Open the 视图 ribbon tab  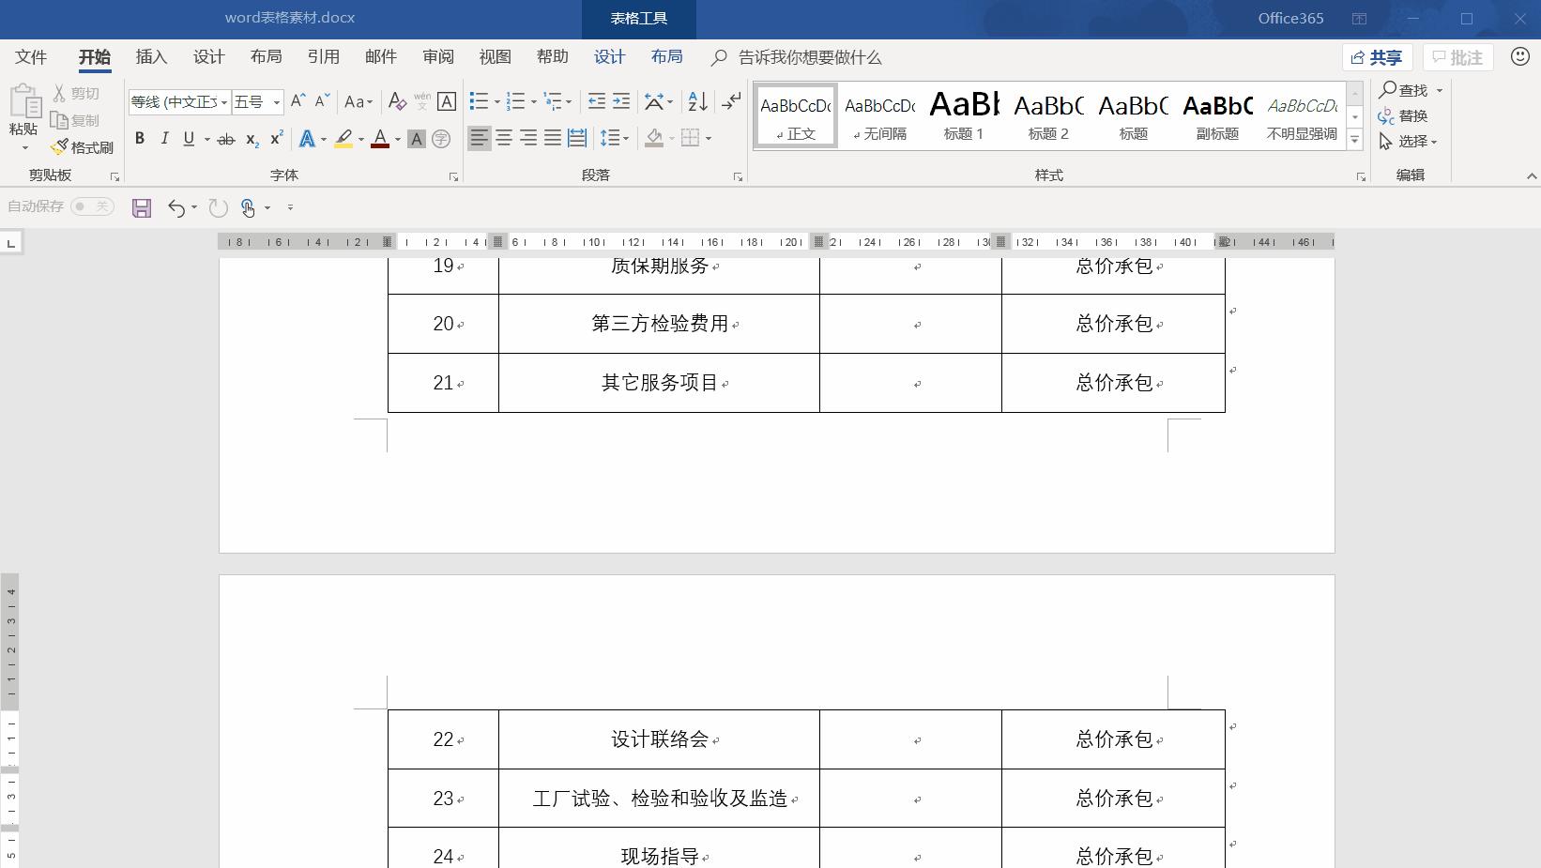pos(495,56)
